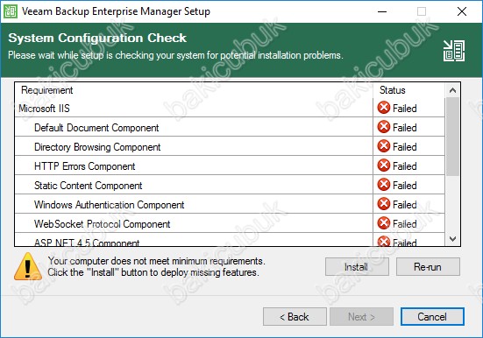
Task: Click the scroll up arrow of requirements list
Action: tap(452, 90)
